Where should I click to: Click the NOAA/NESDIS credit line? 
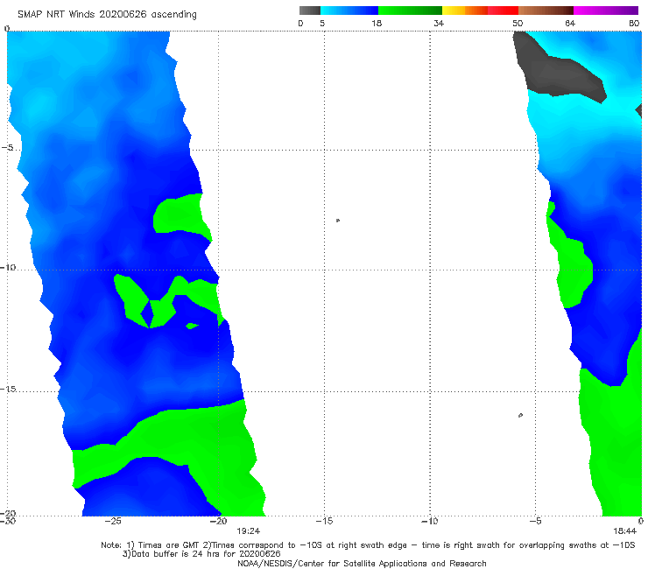pos(362,563)
